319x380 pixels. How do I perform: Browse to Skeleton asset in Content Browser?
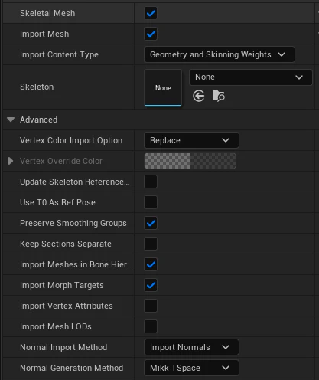[x=219, y=96]
